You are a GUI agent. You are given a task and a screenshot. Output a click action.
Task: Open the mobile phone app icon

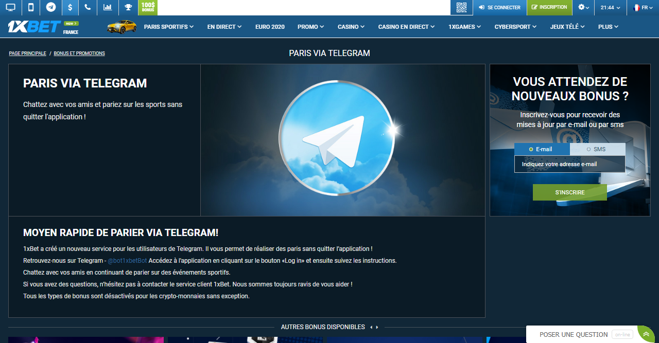(x=31, y=7)
